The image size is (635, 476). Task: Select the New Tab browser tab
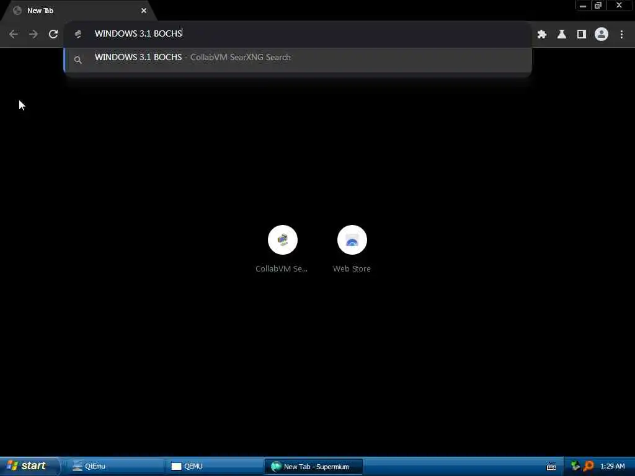pyautogui.click(x=79, y=11)
